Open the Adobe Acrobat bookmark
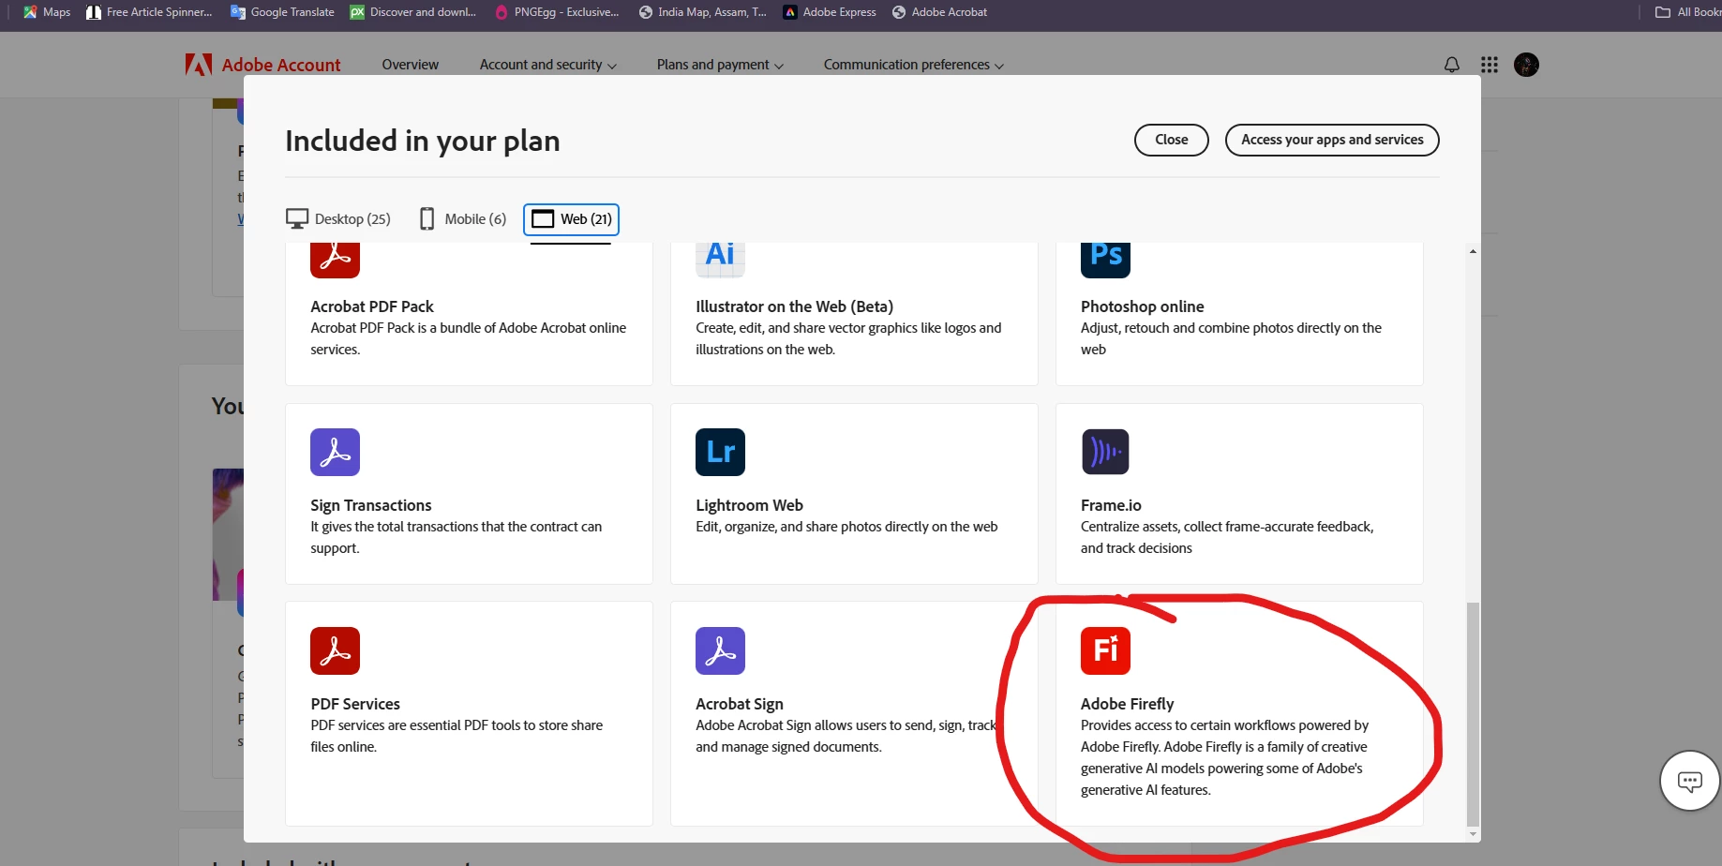1722x866 pixels. [x=939, y=12]
